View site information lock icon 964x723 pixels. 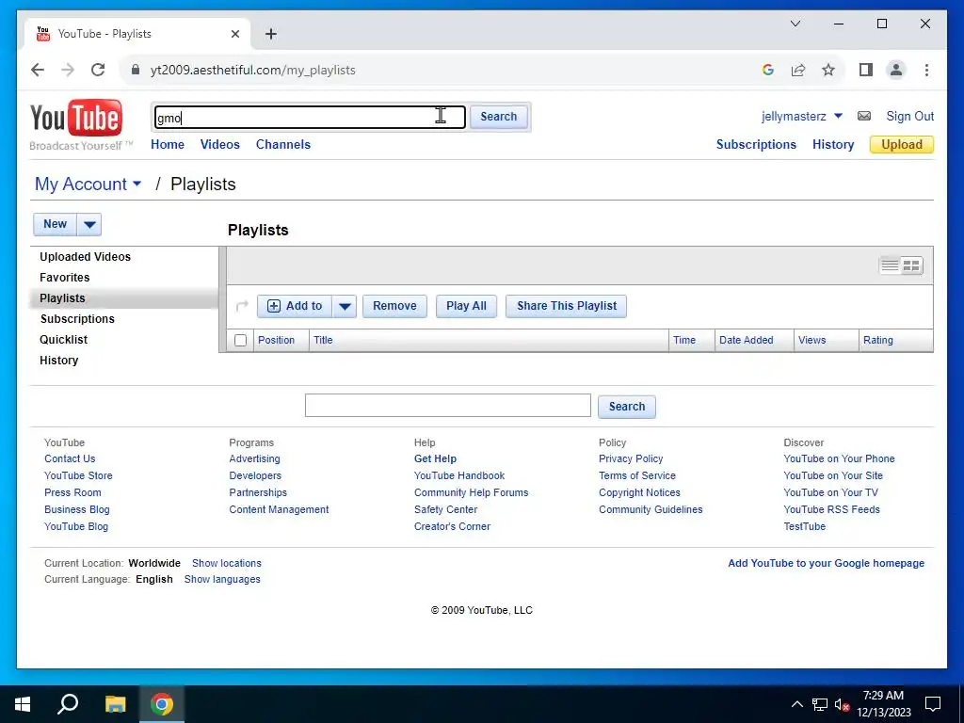click(136, 70)
